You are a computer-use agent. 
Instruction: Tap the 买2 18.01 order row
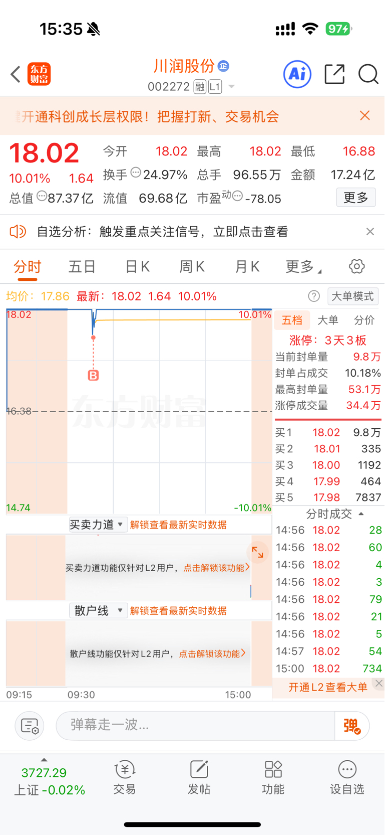(x=328, y=449)
